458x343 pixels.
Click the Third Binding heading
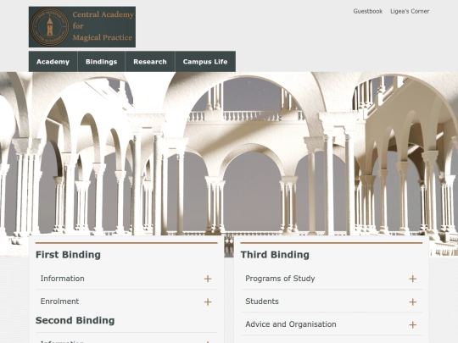pos(275,255)
